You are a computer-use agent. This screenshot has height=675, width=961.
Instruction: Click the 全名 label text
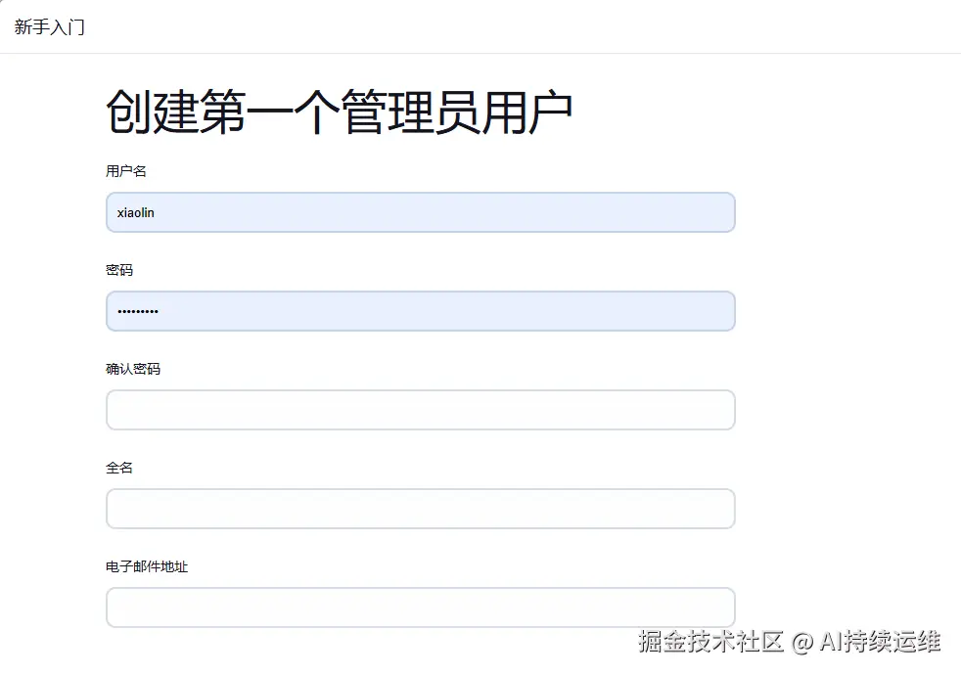[x=117, y=468]
